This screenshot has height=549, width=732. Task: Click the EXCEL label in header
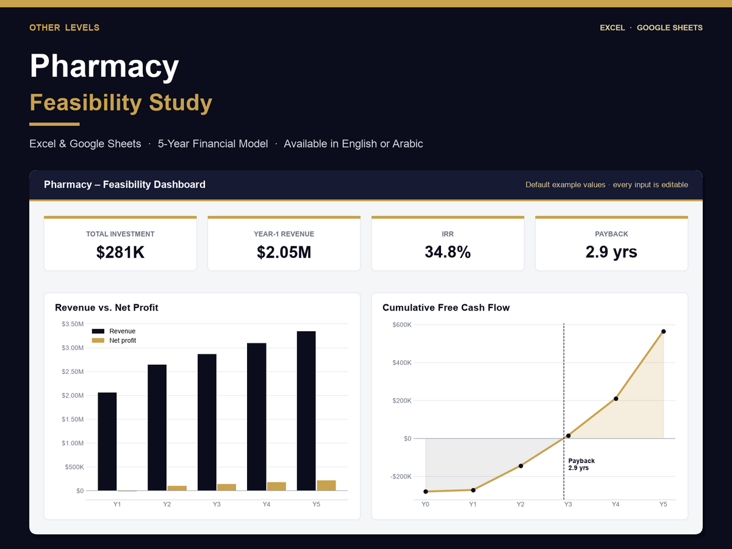(x=612, y=27)
